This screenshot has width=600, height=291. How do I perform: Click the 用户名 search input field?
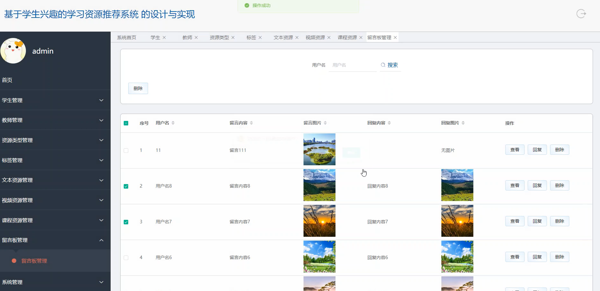click(x=353, y=65)
